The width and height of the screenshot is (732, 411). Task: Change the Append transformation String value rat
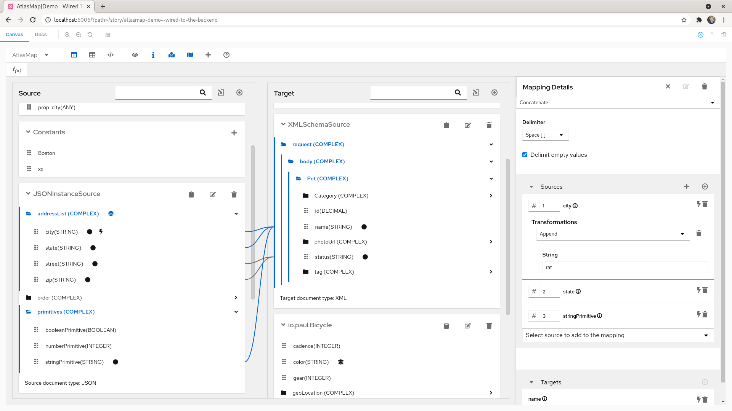click(624, 267)
